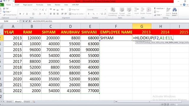Click the Borders icon in Font group
The width and height of the screenshot is (189, 106).
[x=33, y=14]
